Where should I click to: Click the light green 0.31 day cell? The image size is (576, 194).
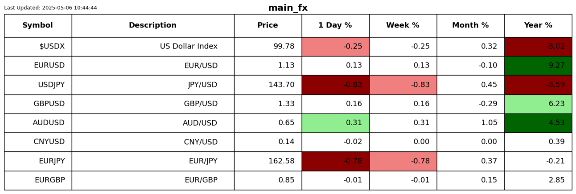[x=335, y=123]
